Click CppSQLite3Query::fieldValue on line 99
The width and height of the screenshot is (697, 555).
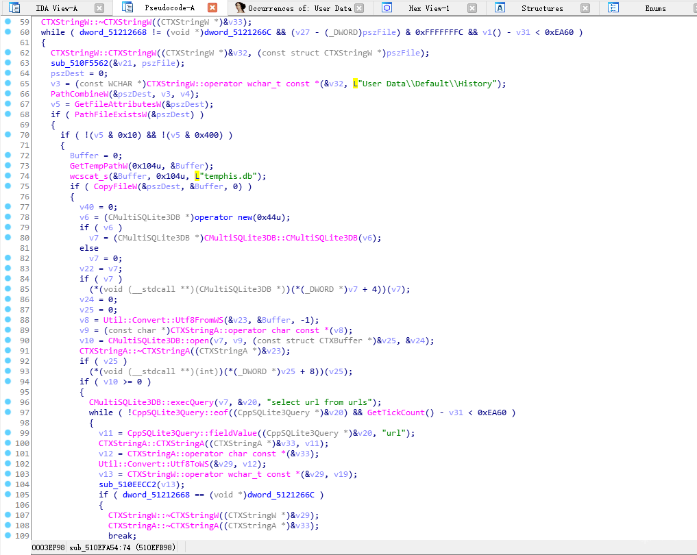[192, 433]
